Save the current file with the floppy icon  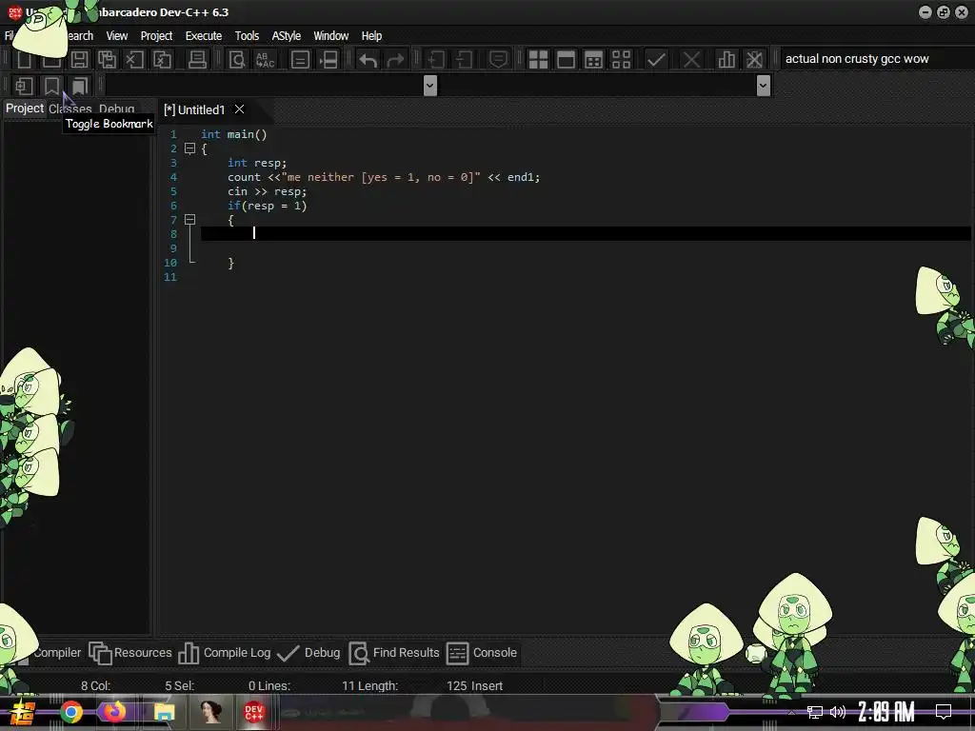coord(79,60)
